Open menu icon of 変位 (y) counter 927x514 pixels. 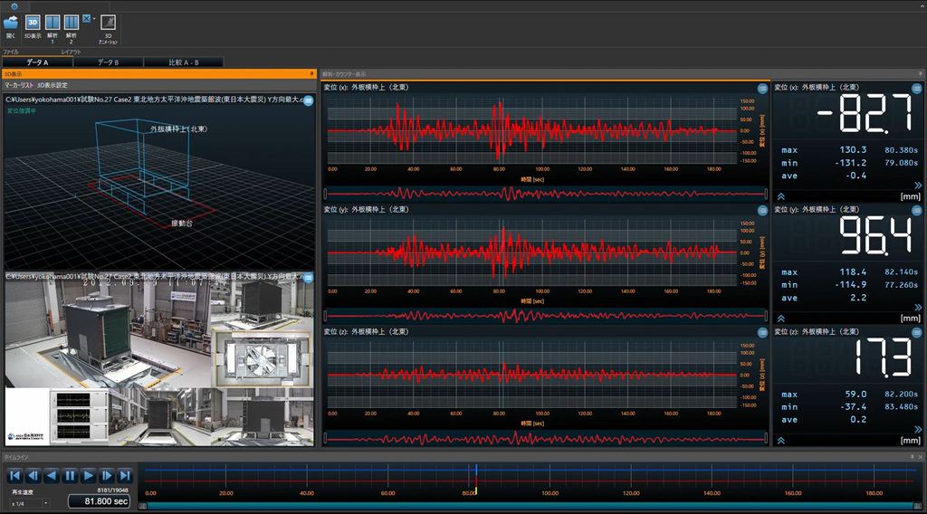[x=916, y=211]
